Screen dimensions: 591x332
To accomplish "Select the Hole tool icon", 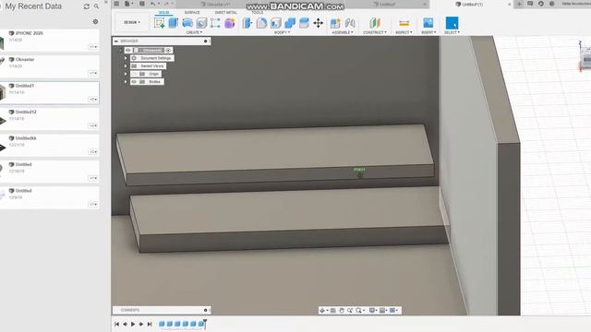I will pyautogui.click(x=201, y=23).
